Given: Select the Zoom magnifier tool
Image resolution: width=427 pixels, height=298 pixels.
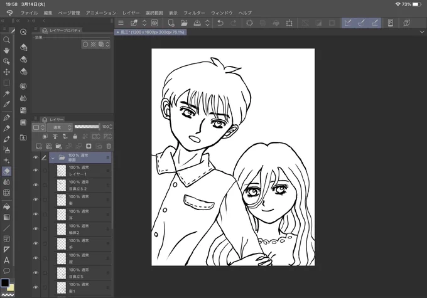Looking at the screenshot, I should [6, 40].
